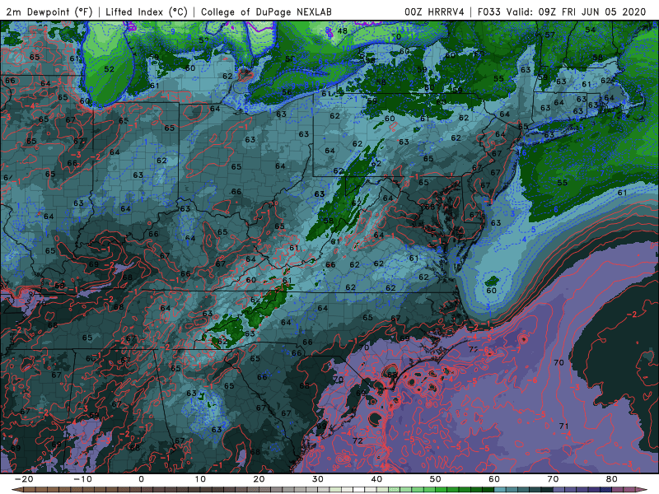Click the 60 label on the color scale

tap(494, 479)
